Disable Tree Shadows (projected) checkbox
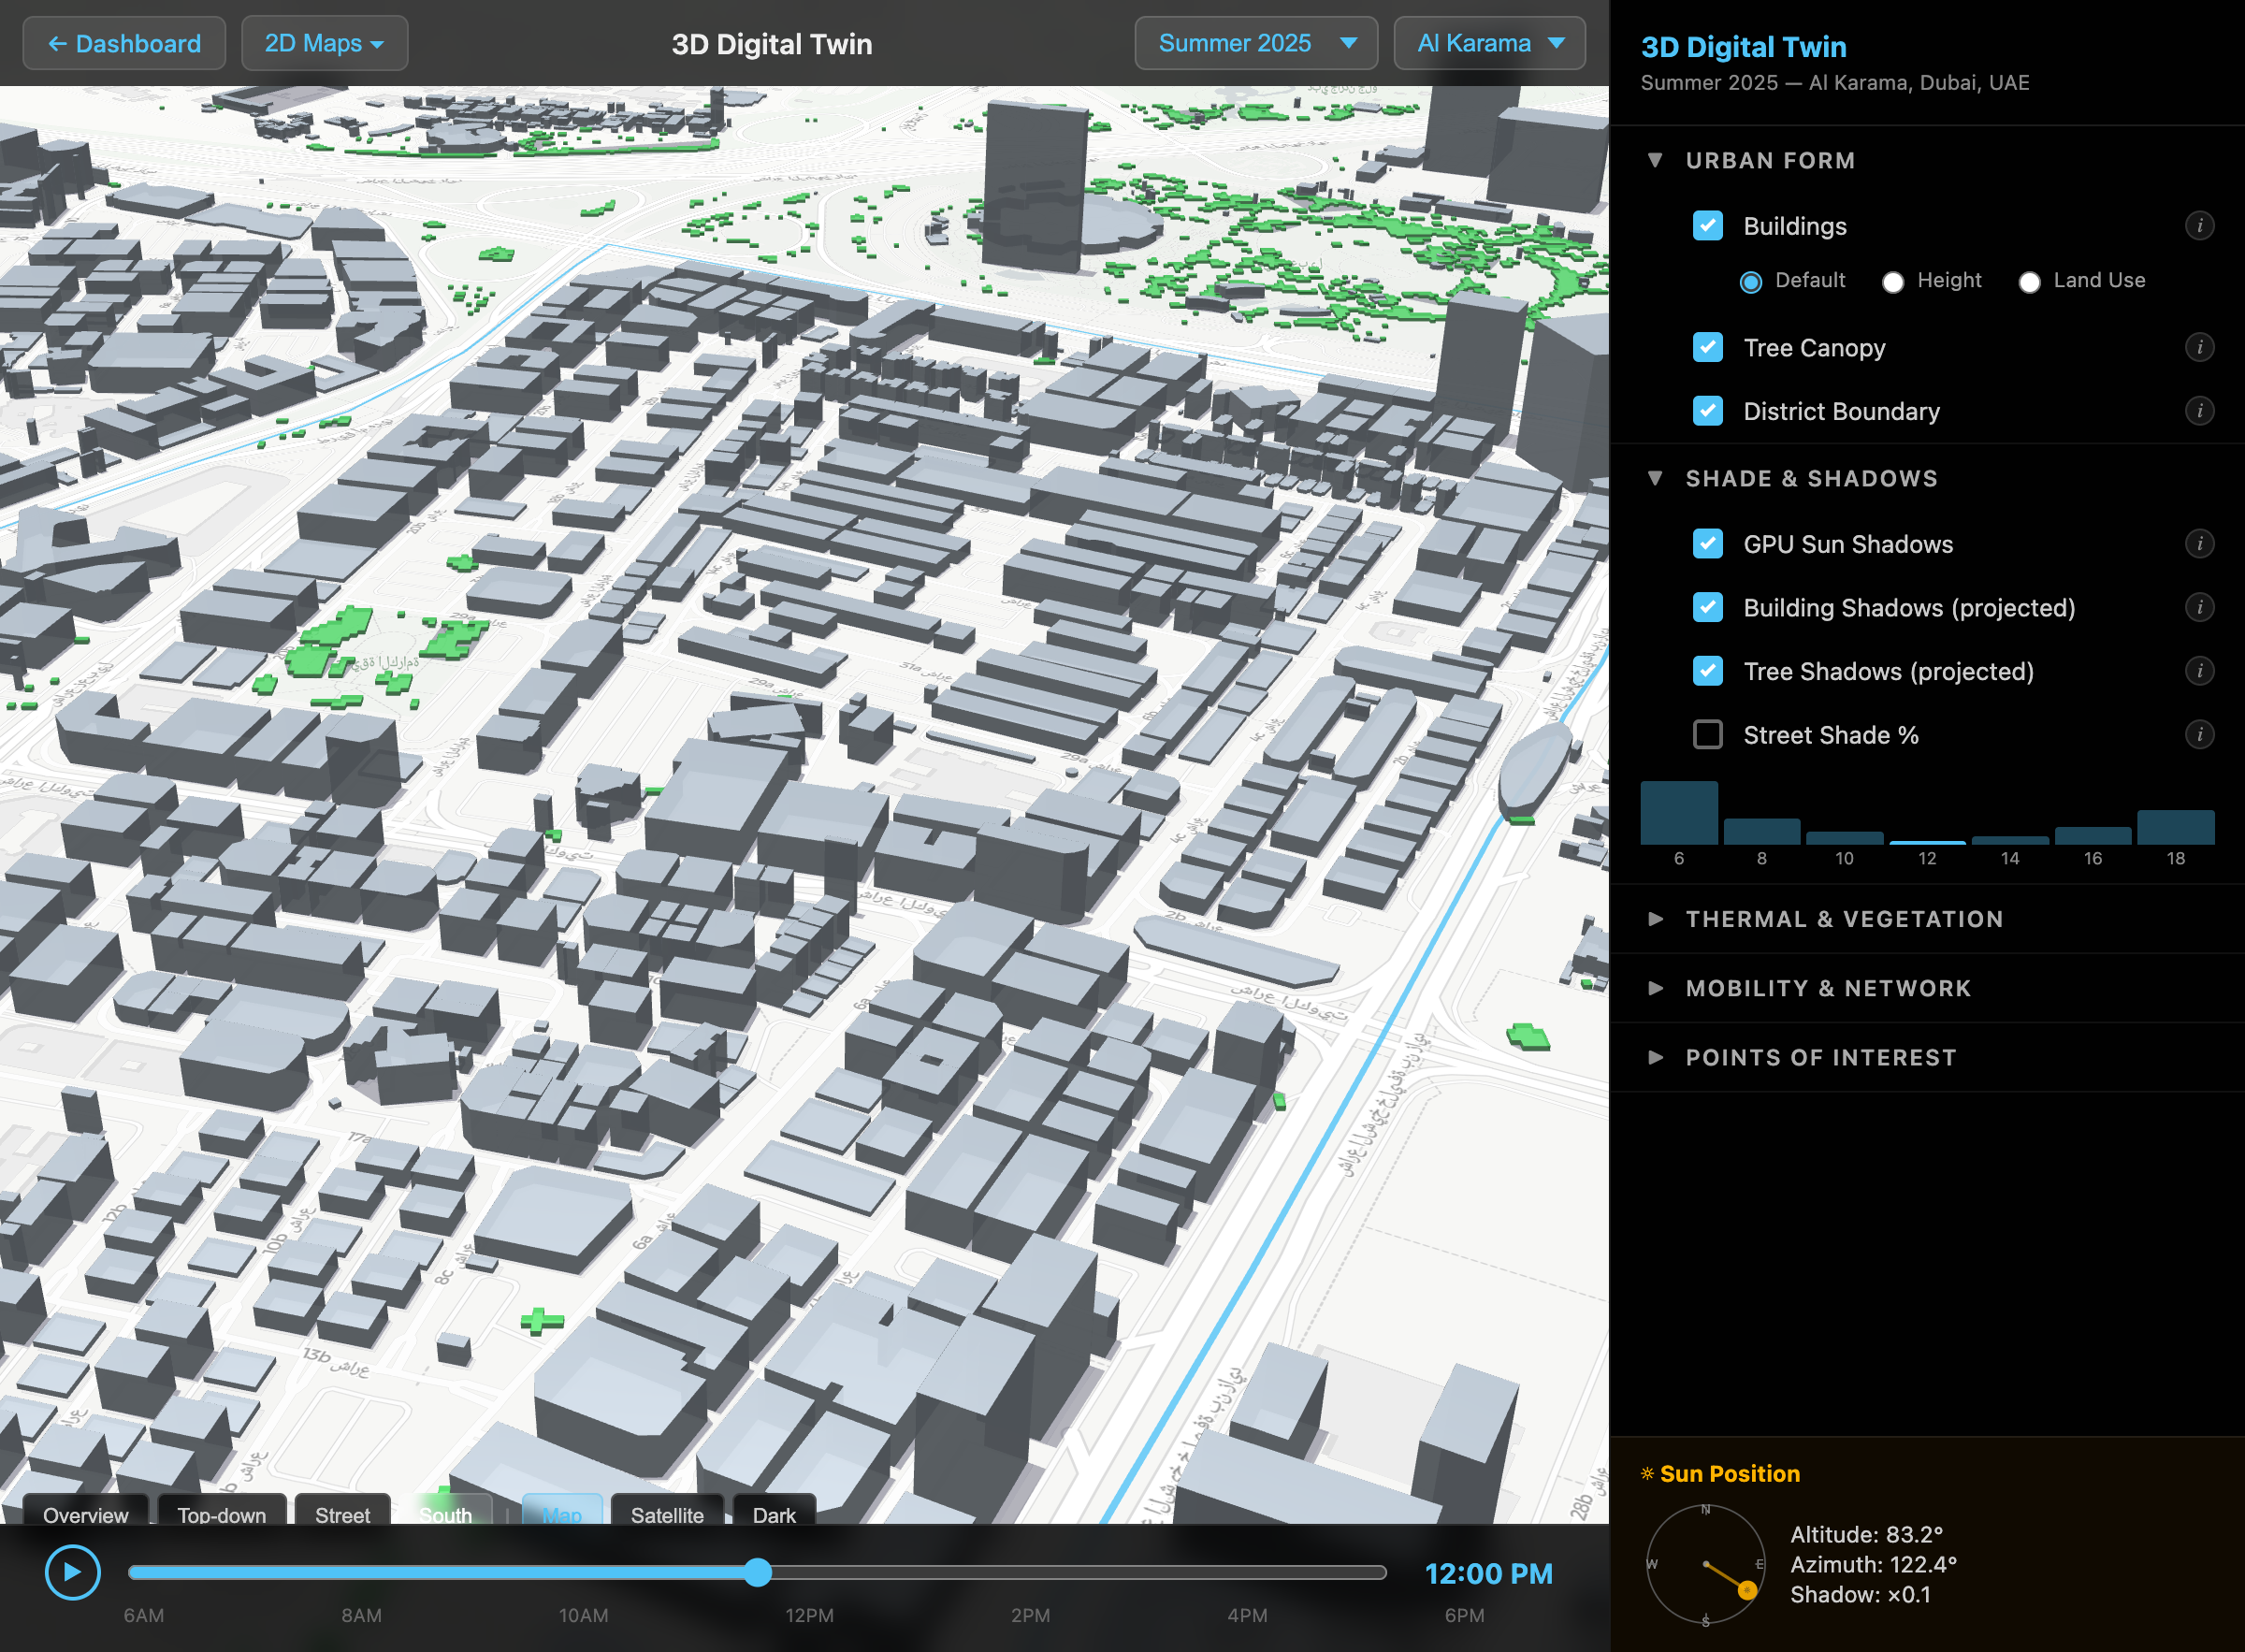2245x1652 pixels. click(x=1708, y=671)
